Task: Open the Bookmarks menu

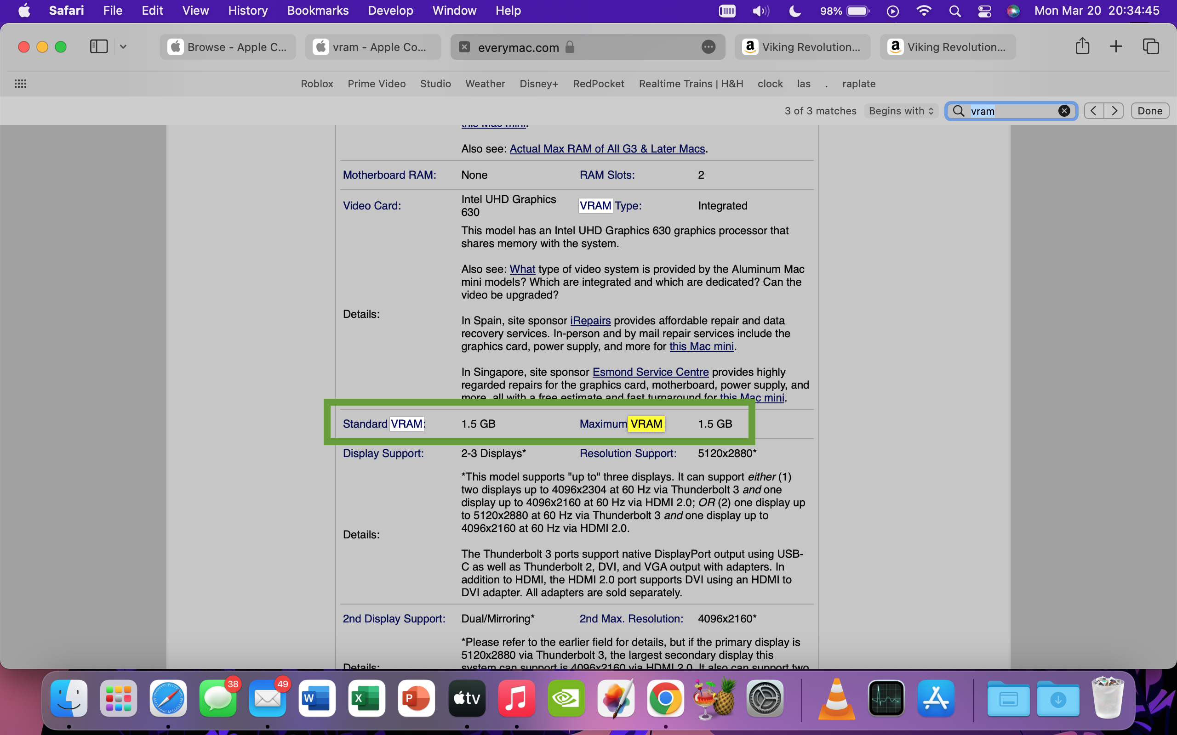Action: [318, 11]
